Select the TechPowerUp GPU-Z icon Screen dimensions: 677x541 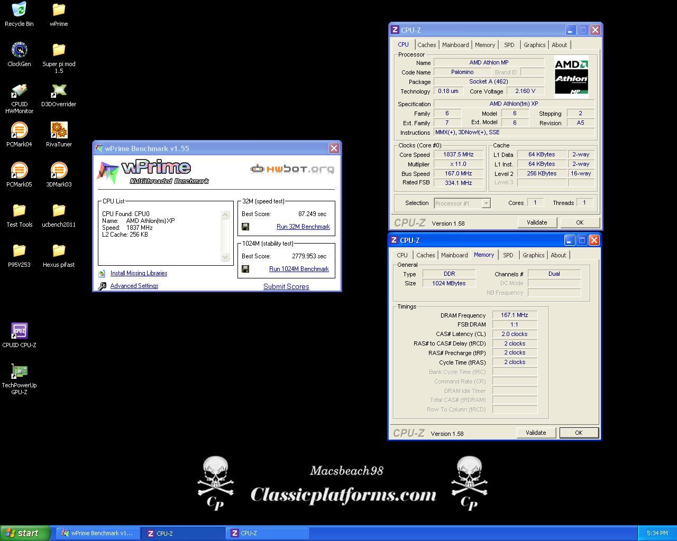(x=19, y=371)
